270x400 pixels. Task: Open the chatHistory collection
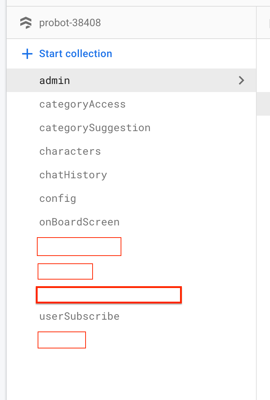(73, 175)
